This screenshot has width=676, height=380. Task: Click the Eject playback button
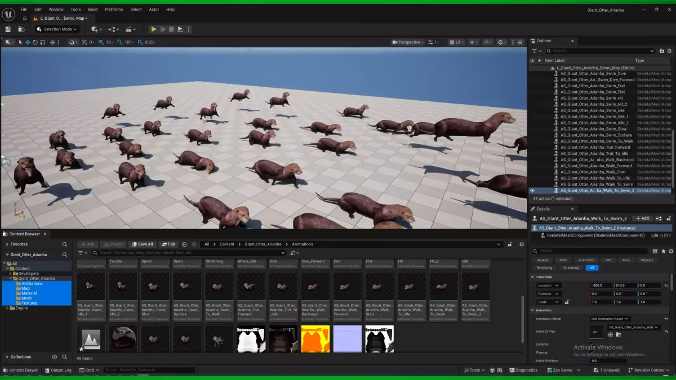point(180,29)
